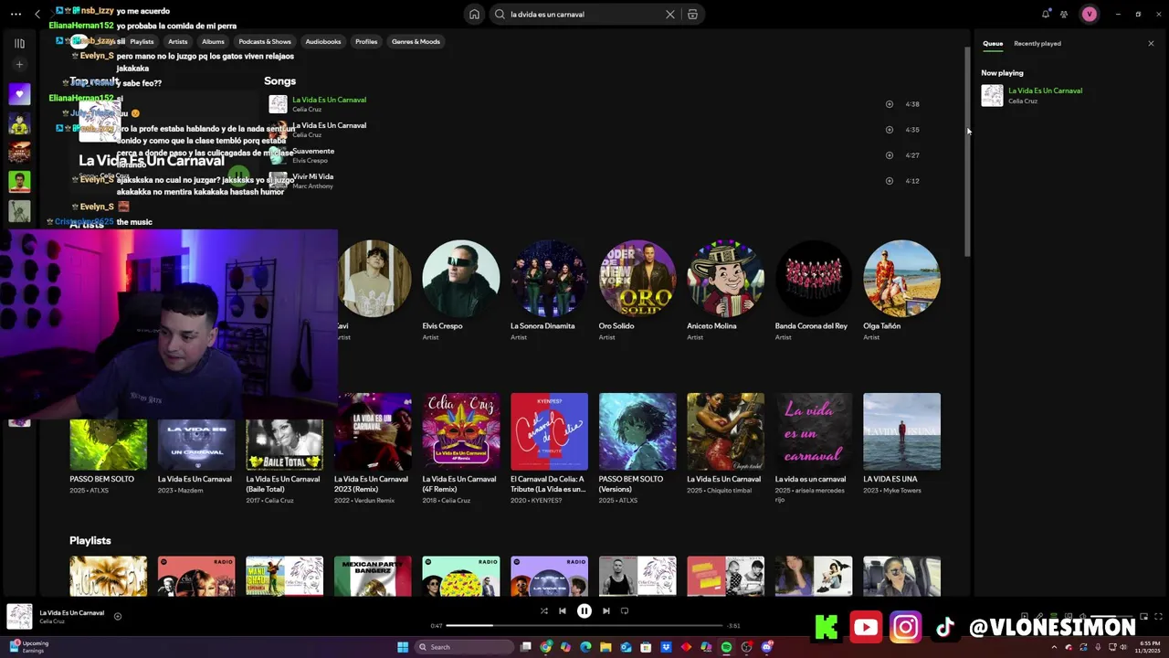The width and height of the screenshot is (1169, 658).
Task: Open La Vida Es Un Carnaval in player bar
Action: tap(71, 612)
